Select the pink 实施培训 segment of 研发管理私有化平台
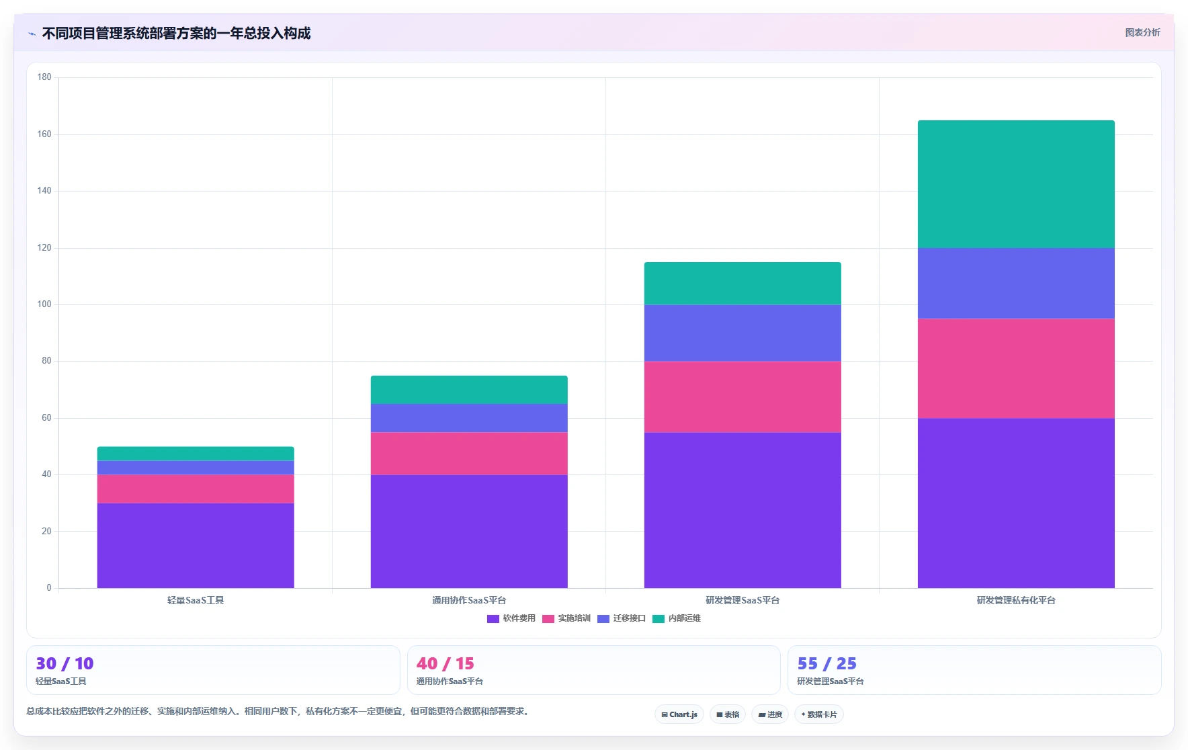Screen dimensions: 1188x750 point(1016,368)
